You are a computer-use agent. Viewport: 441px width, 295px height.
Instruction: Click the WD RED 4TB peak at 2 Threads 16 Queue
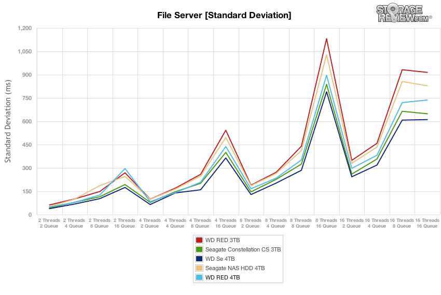[125, 168]
